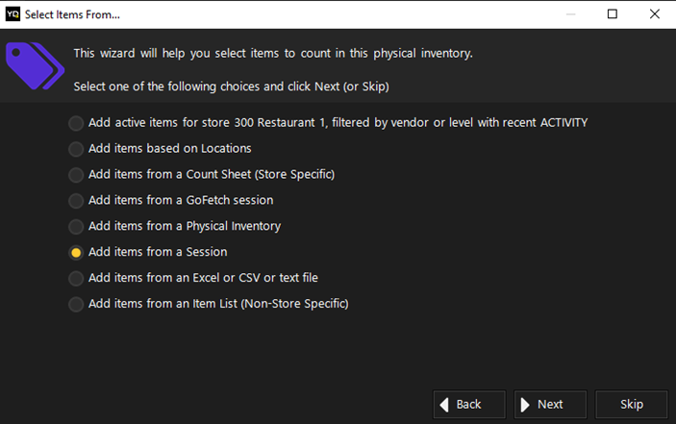Return to the previous step with Back
The width and height of the screenshot is (676, 424).
[469, 405]
